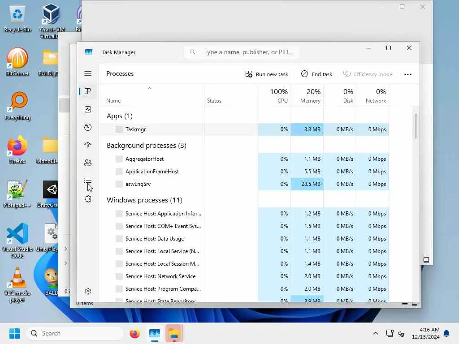Click Efficiency mode button
The height and width of the screenshot is (344, 459).
click(368, 74)
